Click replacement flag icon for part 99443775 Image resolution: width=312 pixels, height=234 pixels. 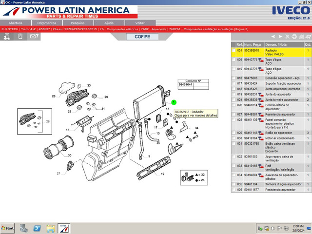261,60
